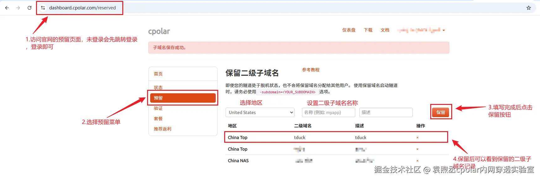Click the 操作 column header
The image size is (540, 180).
click(x=421, y=126)
